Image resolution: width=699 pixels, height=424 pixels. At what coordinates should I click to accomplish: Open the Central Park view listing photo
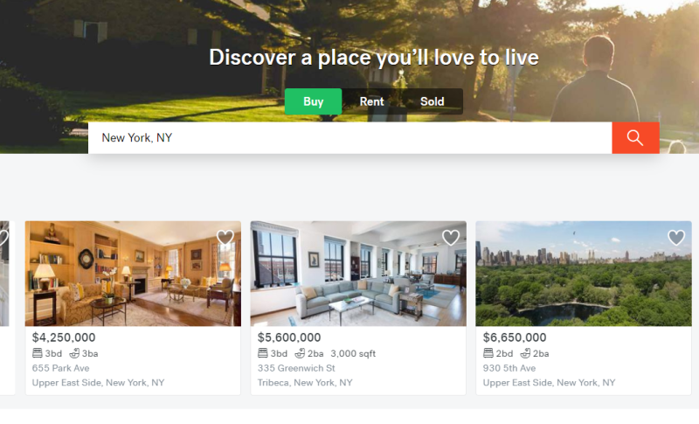coord(584,274)
